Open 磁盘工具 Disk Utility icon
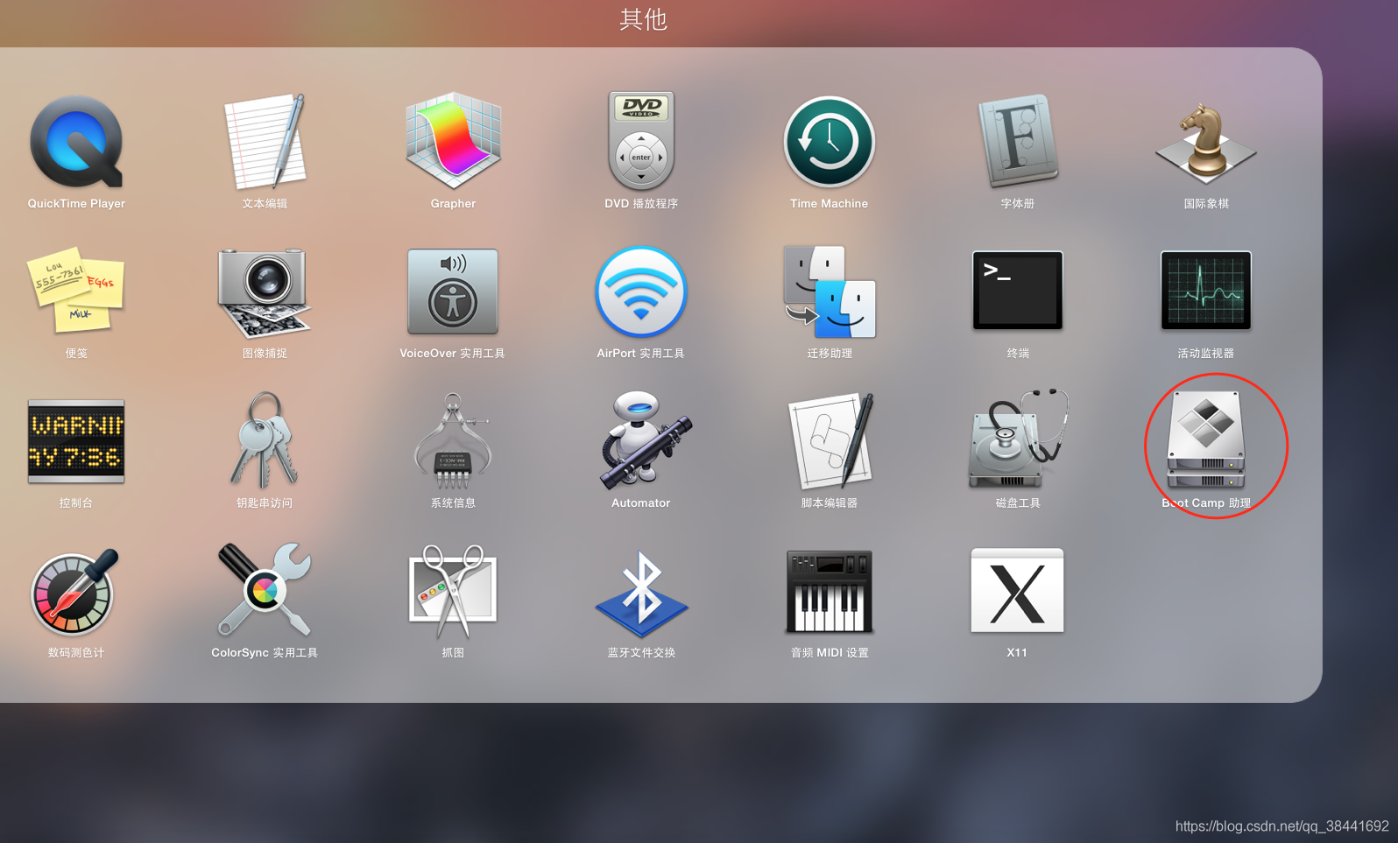Screen dimensions: 1398x843 click(1018, 439)
